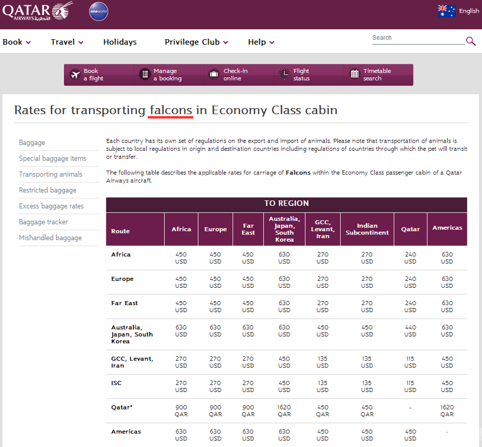Image resolution: width=482 pixels, height=447 pixels.
Task: Click the Australia, Japan, South Korea column header
Action: (x=284, y=229)
